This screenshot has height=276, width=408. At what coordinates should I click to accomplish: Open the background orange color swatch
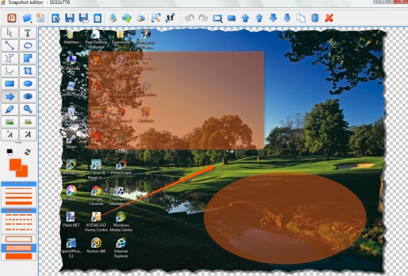(24, 173)
